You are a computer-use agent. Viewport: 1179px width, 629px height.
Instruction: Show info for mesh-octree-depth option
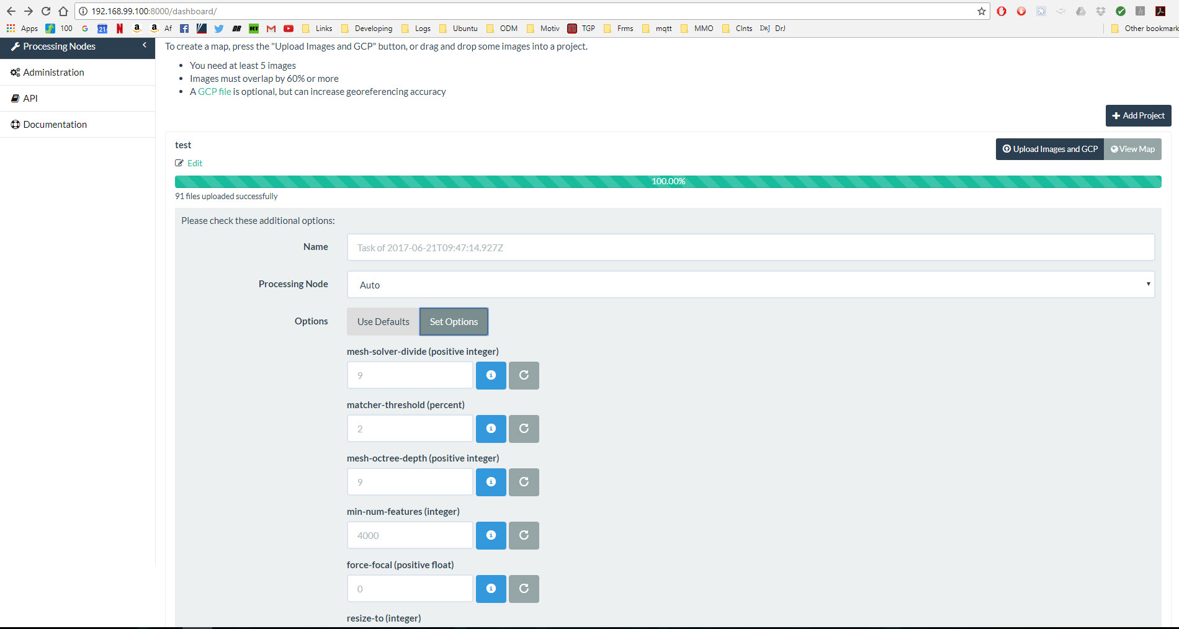click(491, 482)
